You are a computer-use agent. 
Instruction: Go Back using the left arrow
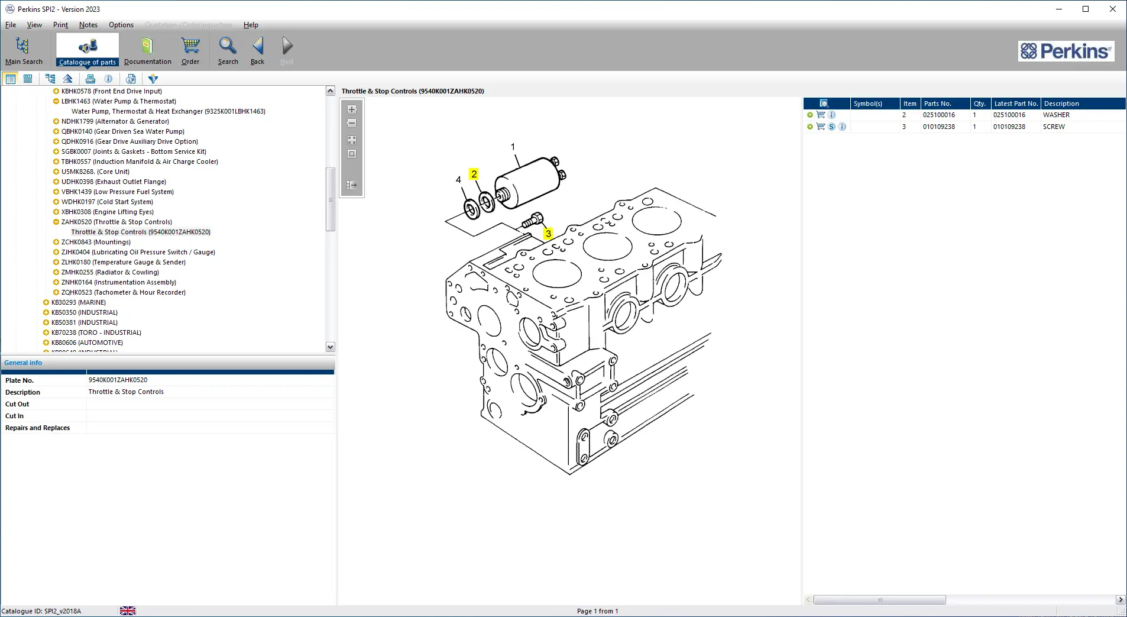(x=258, y=50)
